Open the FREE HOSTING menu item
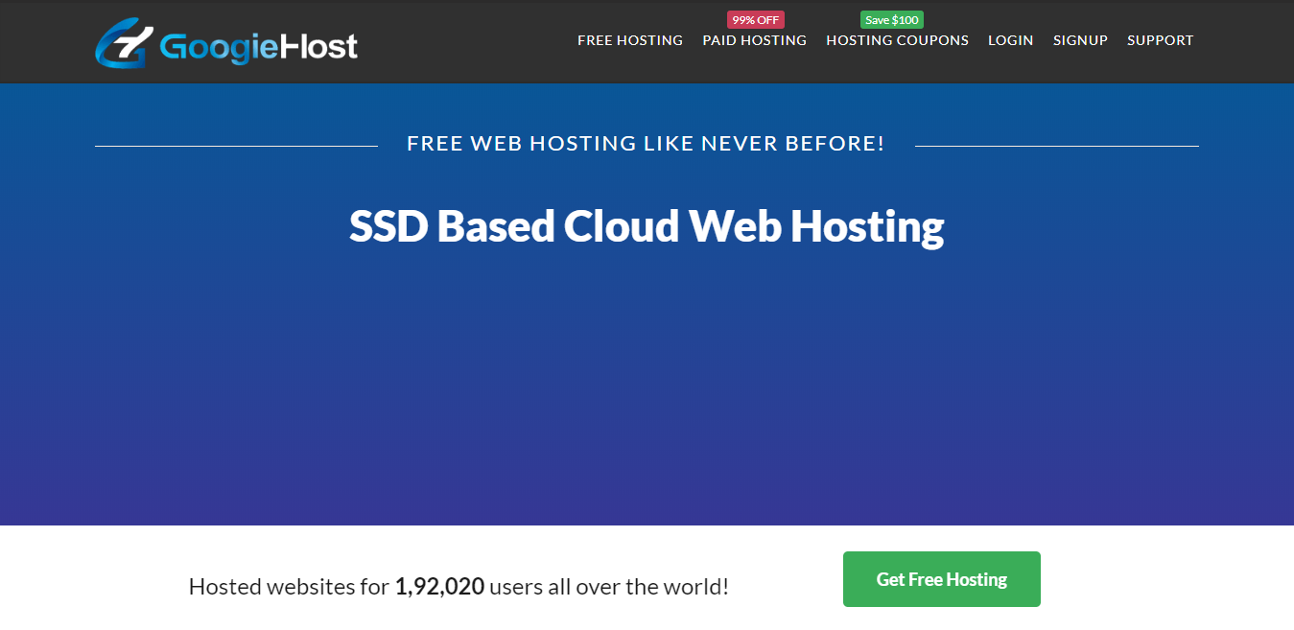1294x630 pixels. 630,40
